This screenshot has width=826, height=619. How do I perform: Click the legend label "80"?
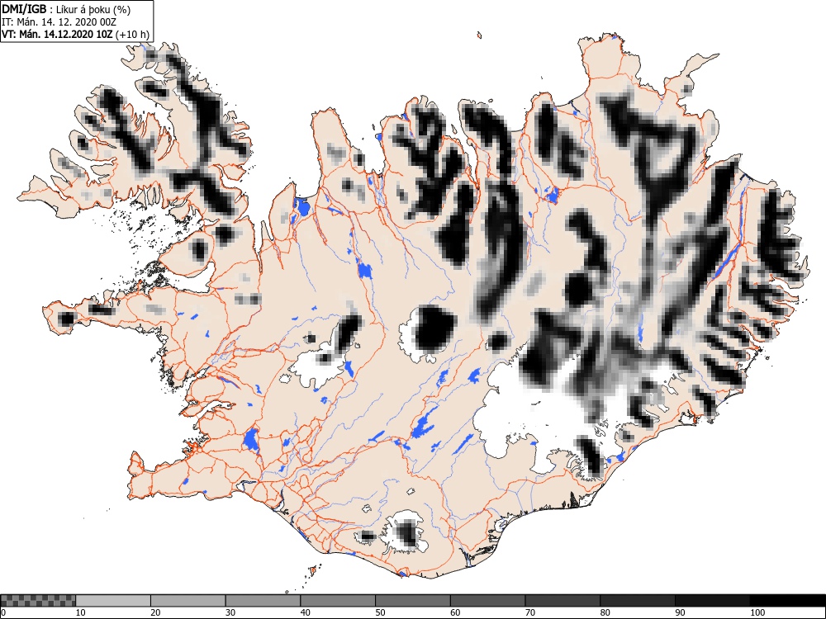pos(605,612)
